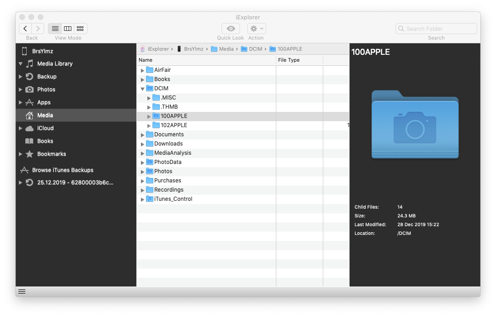
Task: Click the iTunes_Control music folder icon
Action: [150, 199]
